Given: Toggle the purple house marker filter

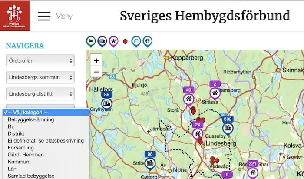Looking at the screenshot, I should tap(113, 41).
